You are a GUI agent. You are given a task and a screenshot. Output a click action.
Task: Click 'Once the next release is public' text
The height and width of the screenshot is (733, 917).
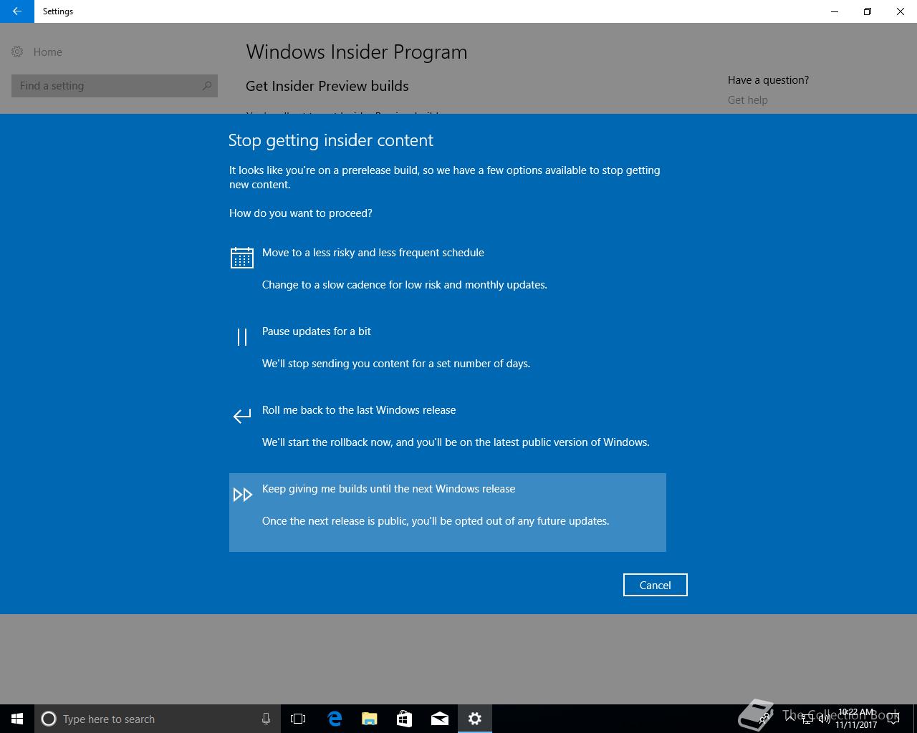(436, 521)
